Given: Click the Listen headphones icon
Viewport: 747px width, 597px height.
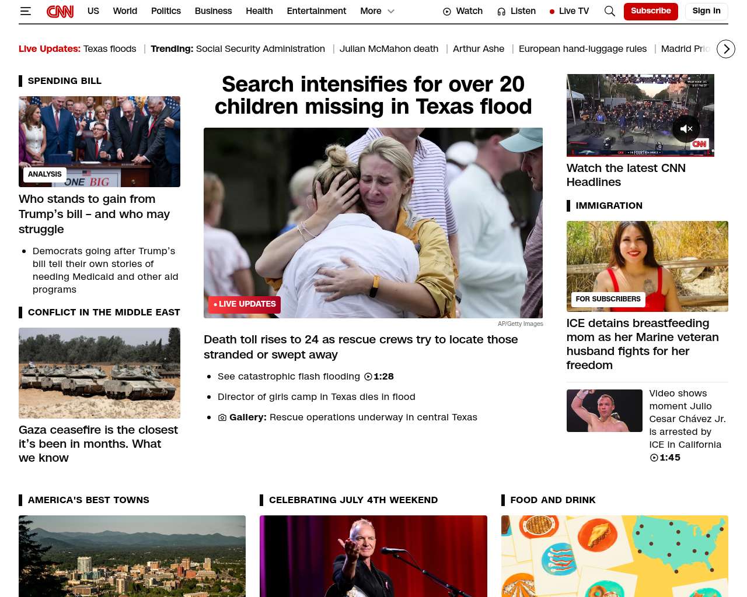Looking at the screenshot, I should [x=501, y=12].
